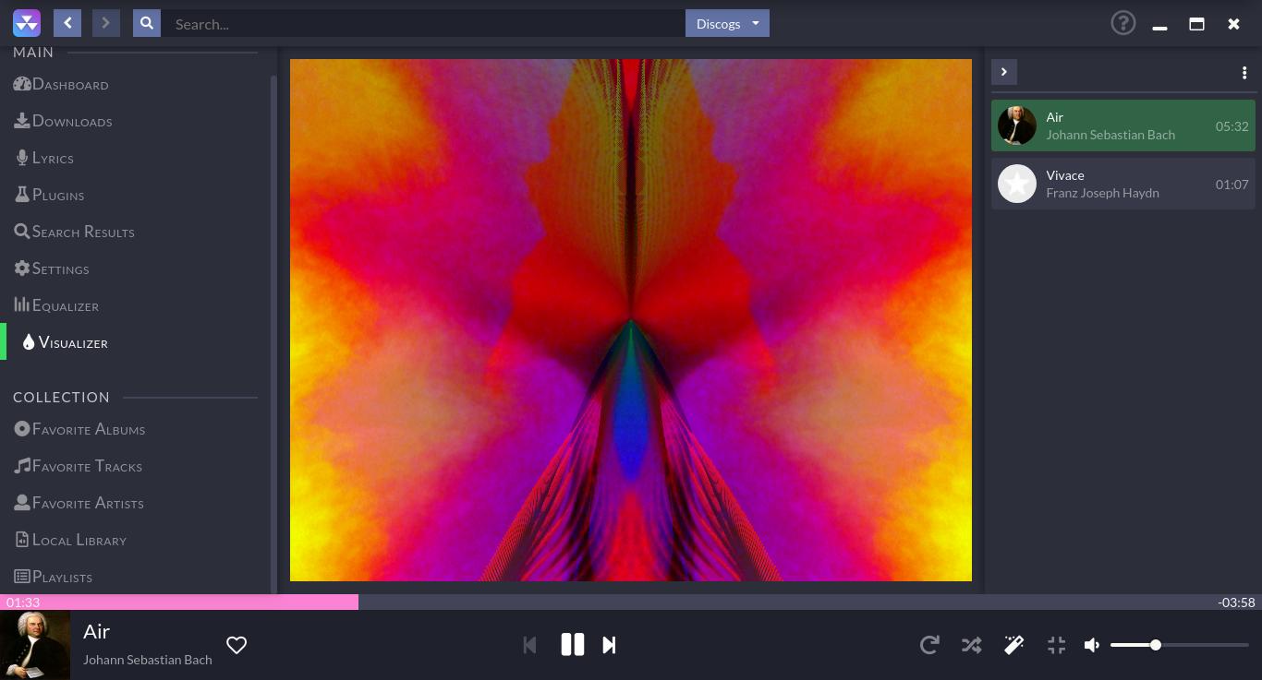The height and width of the screenshot is (680, 1262).
Task: Go forward with the right arrow button
Action: click(106, 23)
